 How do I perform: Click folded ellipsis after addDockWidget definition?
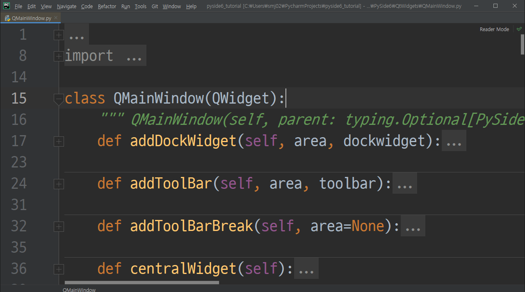[x=454, y=141]
